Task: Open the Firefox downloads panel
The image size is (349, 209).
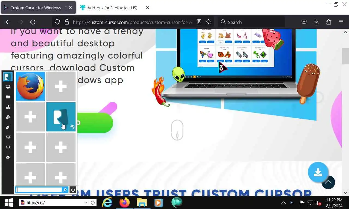Action: (x=316, y=22)
